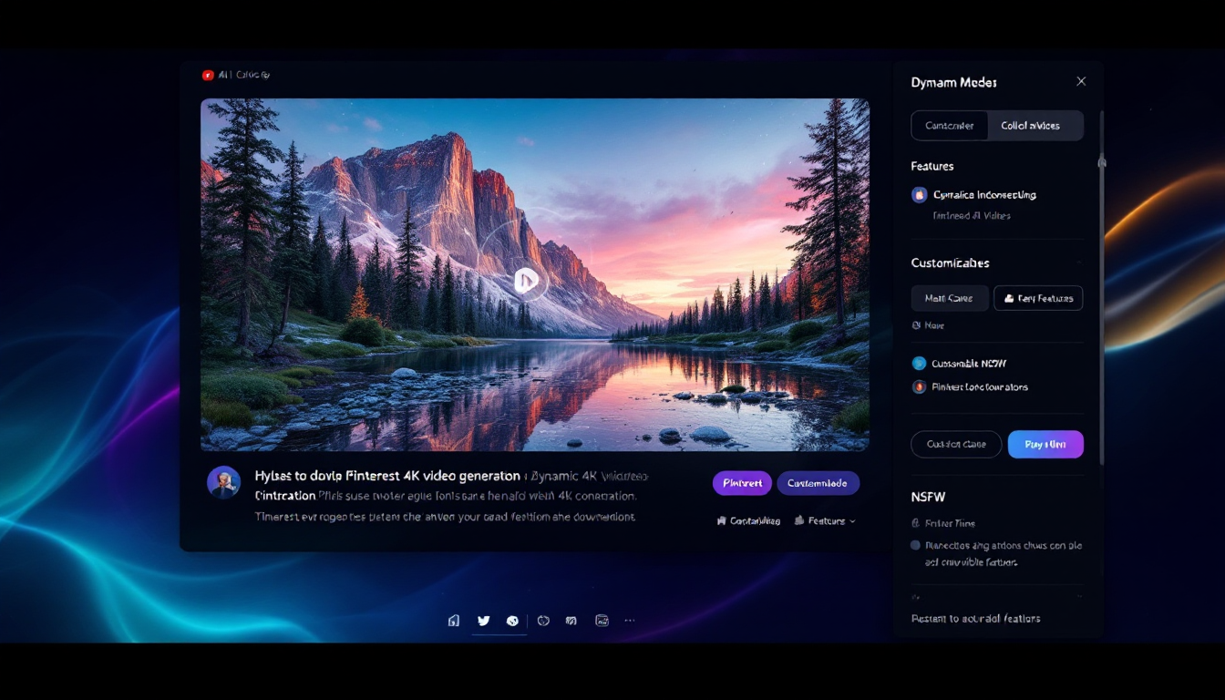
Task: Switch to the left tab in sidebar
Action: tap(950, 126)
